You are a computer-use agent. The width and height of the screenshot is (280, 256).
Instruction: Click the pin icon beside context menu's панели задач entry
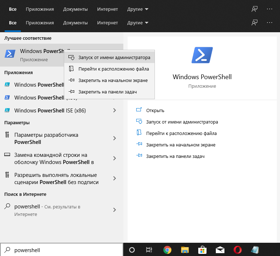(x=71, y=92)
